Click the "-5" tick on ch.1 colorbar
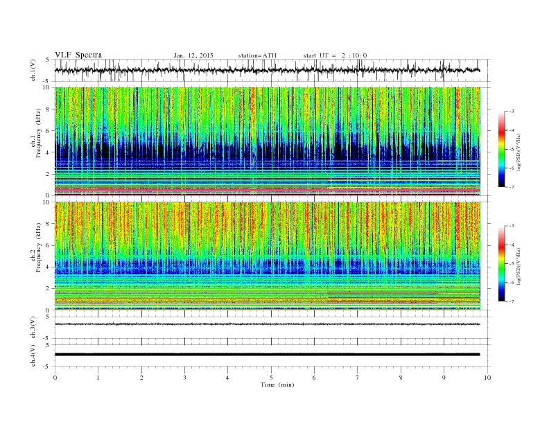 click(x=511, y=149)
